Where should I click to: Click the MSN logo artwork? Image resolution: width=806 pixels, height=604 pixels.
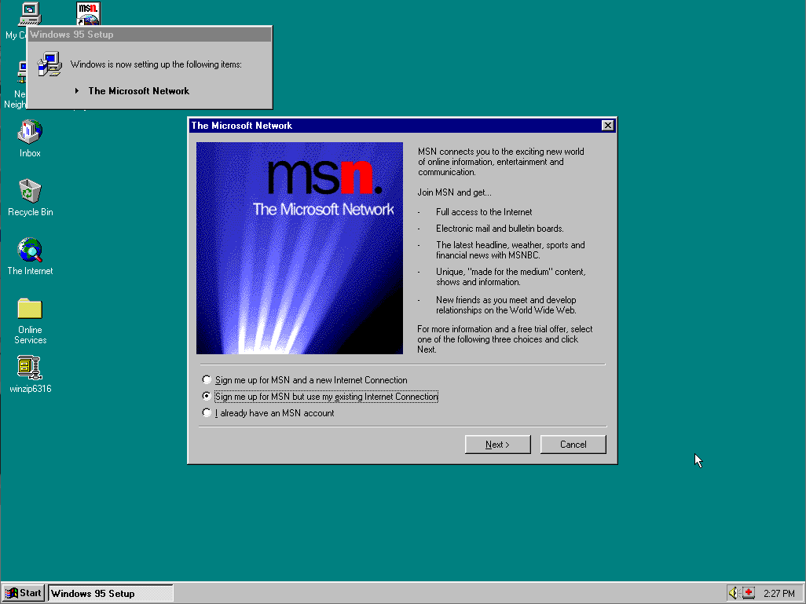pos(299,248)
